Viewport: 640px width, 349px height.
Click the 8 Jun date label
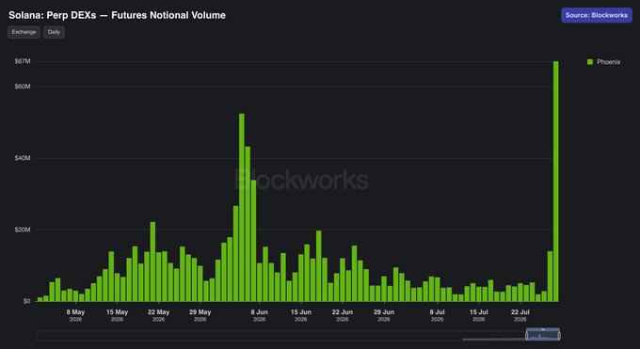point(259,315)
